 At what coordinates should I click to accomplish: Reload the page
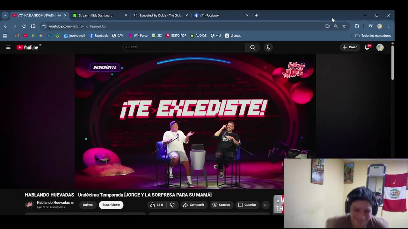pyautogui.click(x=24, y=26)
